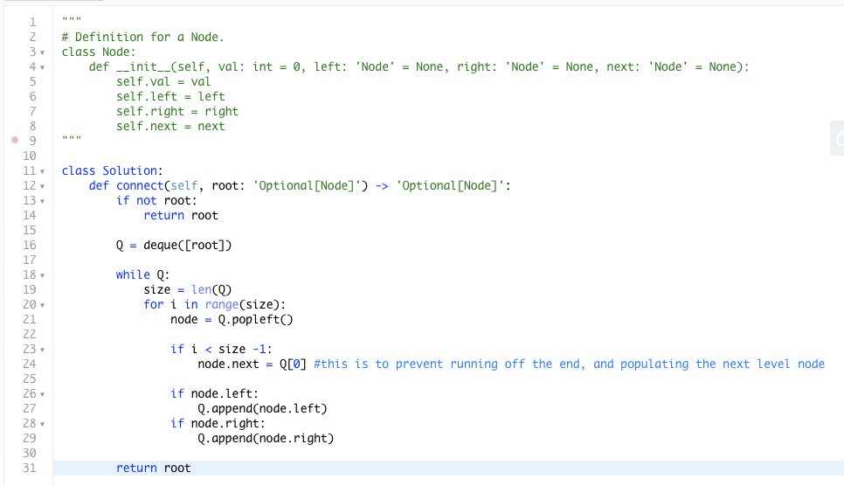Click on 'self.next = next' line
The height and width of the screenshot is (486, 844).
[170, 126]
